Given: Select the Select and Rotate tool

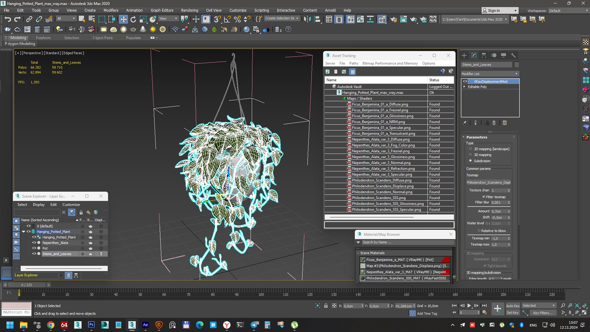Looking at the screenshot, I should coord(133,19).
